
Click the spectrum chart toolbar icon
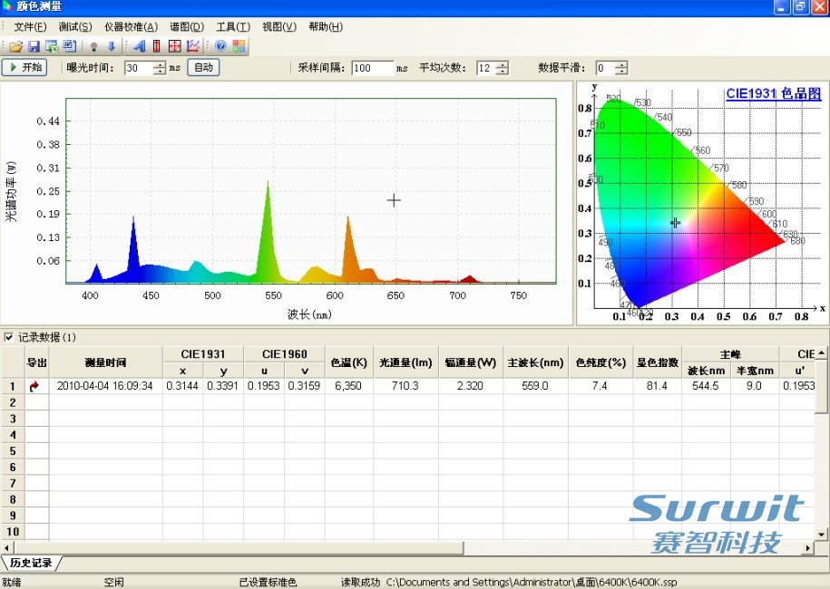[193, 46]
